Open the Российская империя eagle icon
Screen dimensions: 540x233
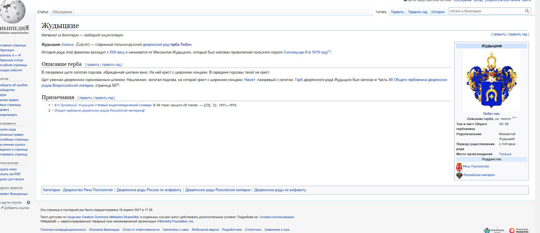pyautogui.click(x=459, y=175)
